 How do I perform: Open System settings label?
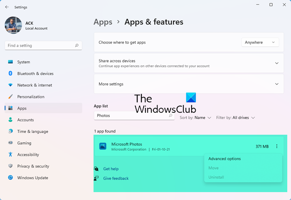pyautogui.click(x=24, y=62)
